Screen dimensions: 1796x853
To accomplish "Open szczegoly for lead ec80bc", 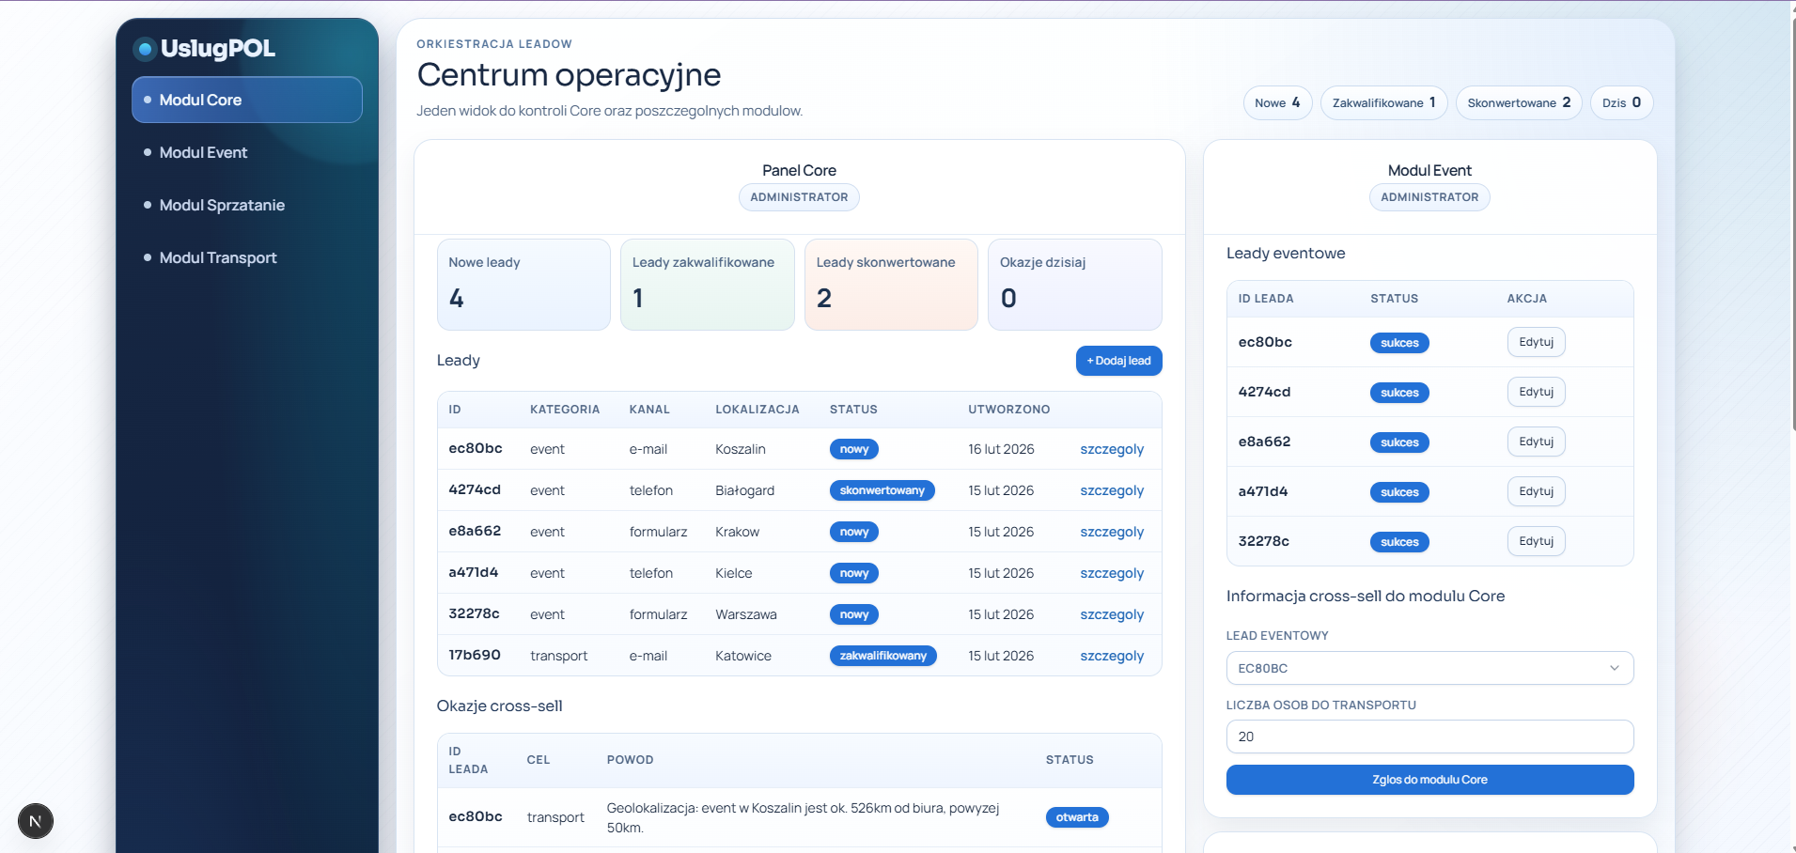I will click(1111, 449).
